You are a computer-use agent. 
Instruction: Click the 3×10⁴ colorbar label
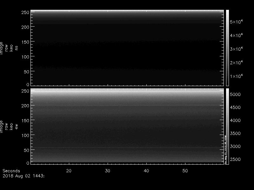coord(236,48)
